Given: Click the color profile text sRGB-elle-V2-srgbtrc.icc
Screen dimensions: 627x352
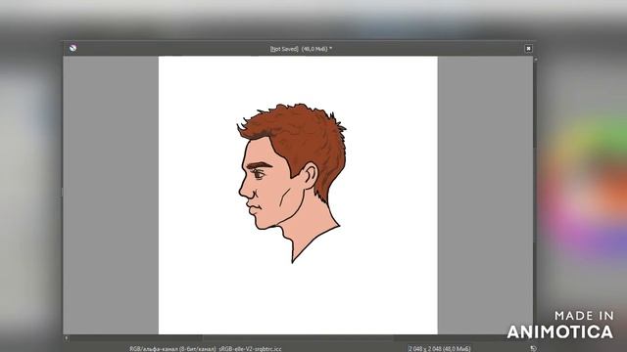Looking at the screenshot, I should [250, 349].
